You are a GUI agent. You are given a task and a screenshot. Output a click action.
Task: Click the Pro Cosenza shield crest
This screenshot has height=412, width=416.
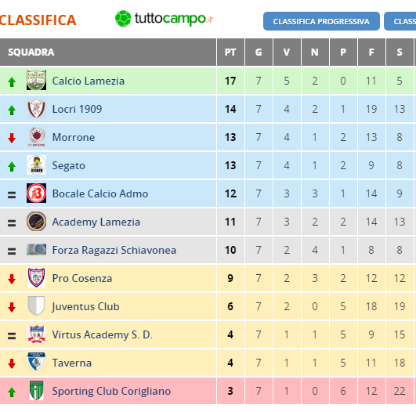click(x=36, y=278)
